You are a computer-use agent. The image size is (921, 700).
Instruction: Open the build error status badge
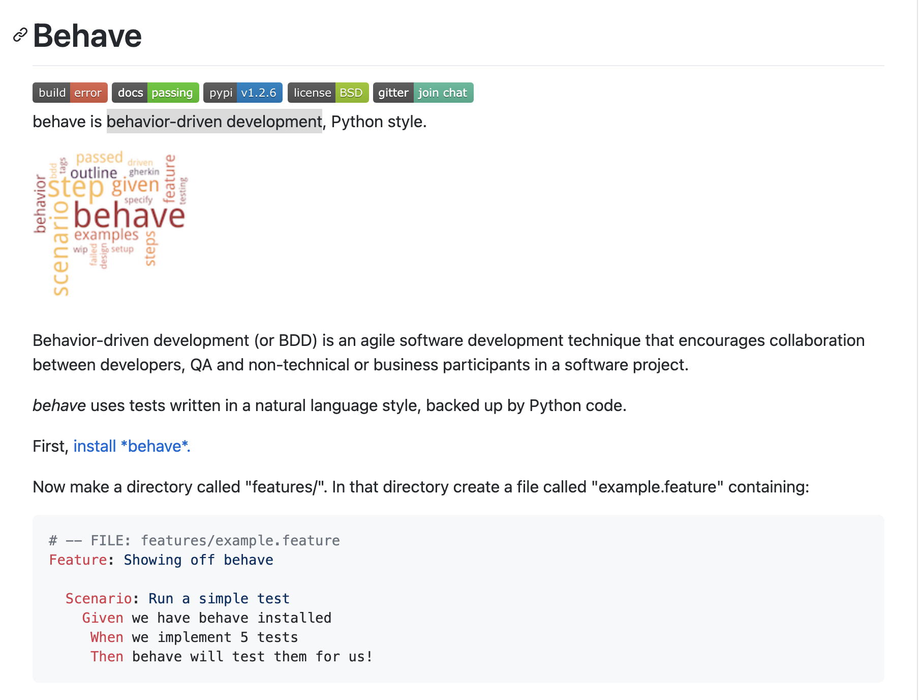70,93
